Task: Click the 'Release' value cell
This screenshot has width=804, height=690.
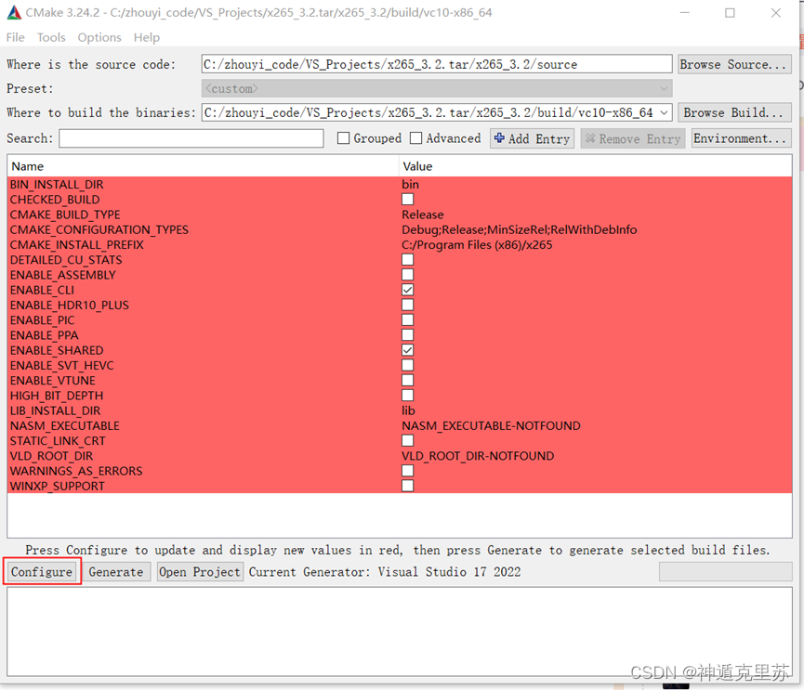Action: 423,215
